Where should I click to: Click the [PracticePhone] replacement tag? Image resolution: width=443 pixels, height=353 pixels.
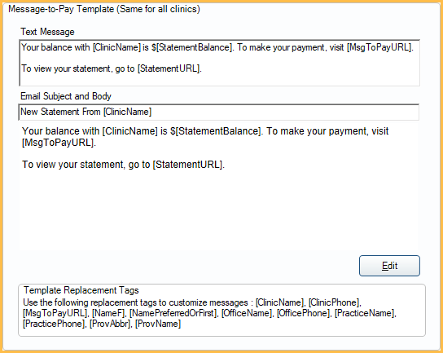tap(54, 324)
